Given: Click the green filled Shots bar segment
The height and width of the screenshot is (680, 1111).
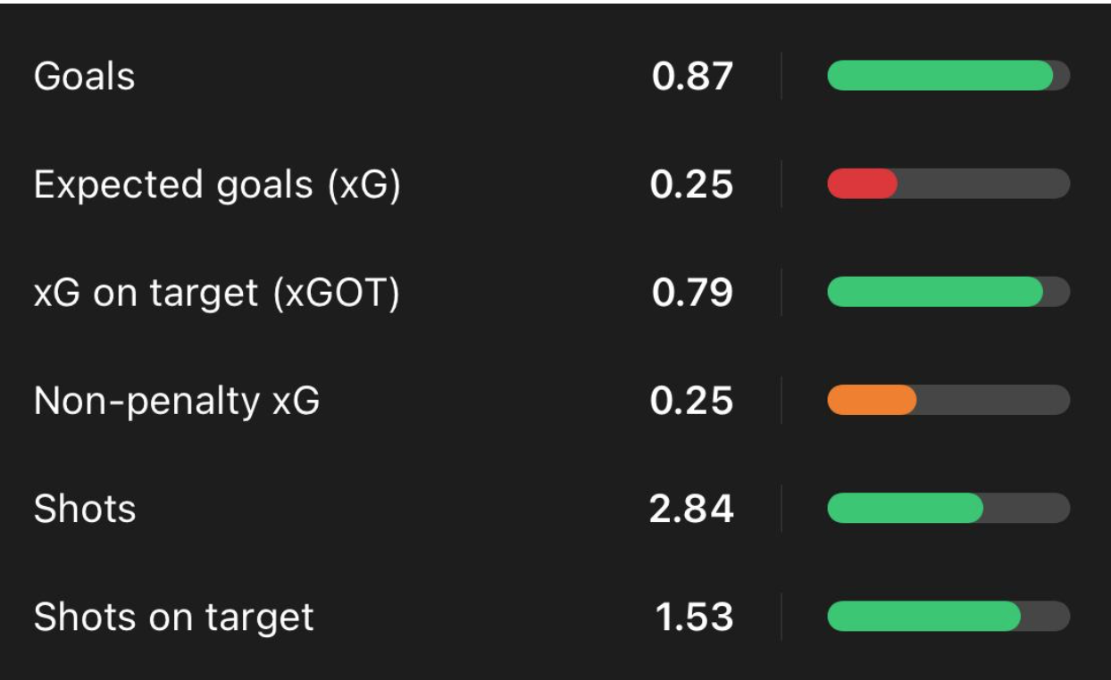Looking at the screenshot, I should click(x=905, y=508).
